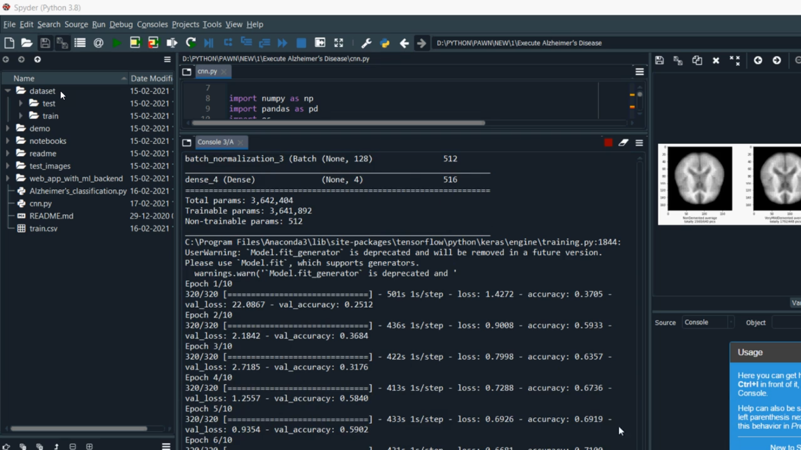Click the Re-run last script icon

point(191,43)
